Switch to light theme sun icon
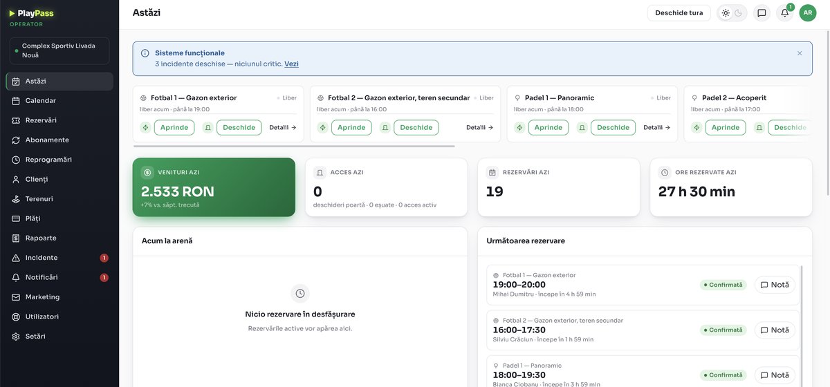 click(726, 13)
